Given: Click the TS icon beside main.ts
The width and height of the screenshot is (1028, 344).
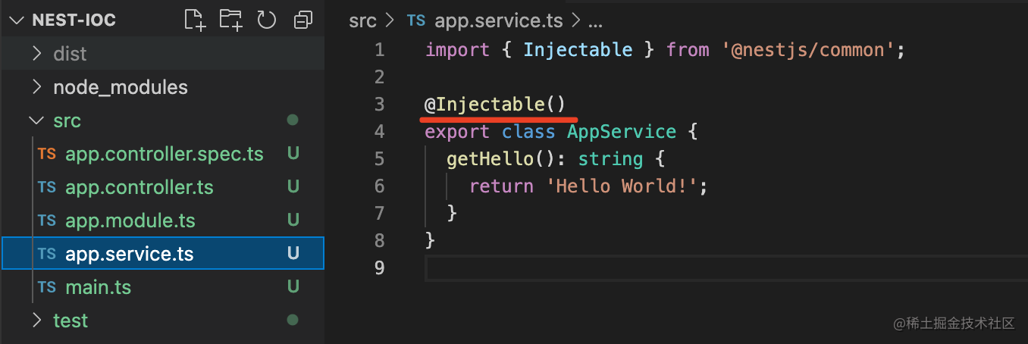Looking at the screenshot, I should click(47, 287).
